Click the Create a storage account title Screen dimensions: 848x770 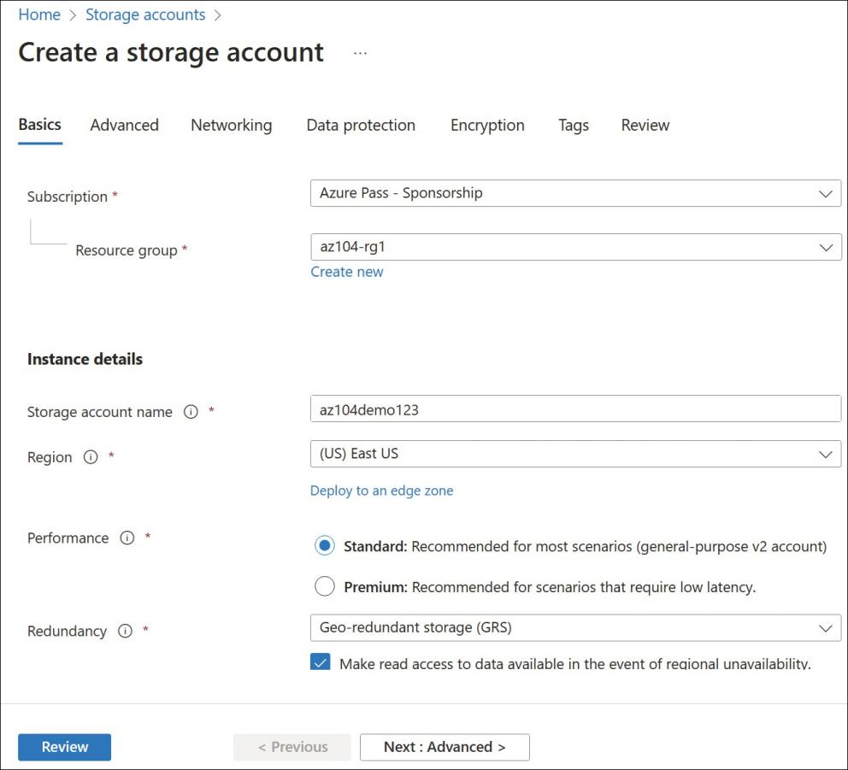(x=171, y=53)
